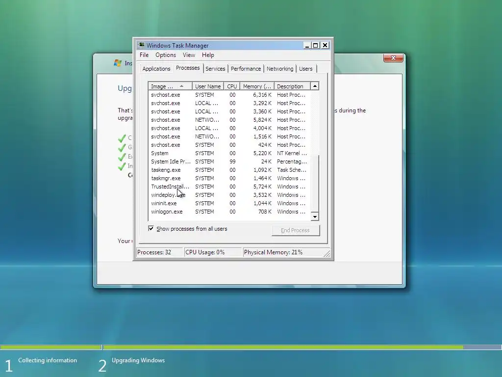Close the Install Windows dialog with red X
Image resolution: width=502 pixels, height=377 pixels.
393,58
